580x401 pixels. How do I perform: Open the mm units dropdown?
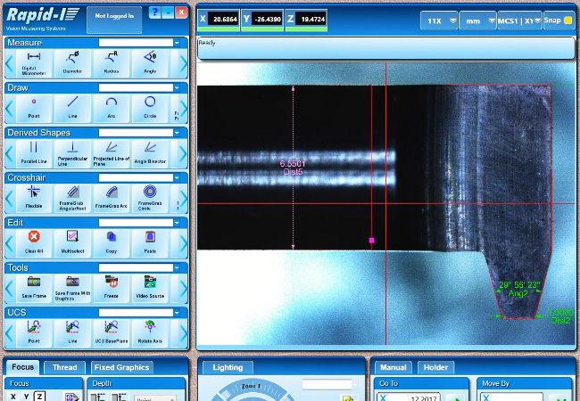(477, 20)
